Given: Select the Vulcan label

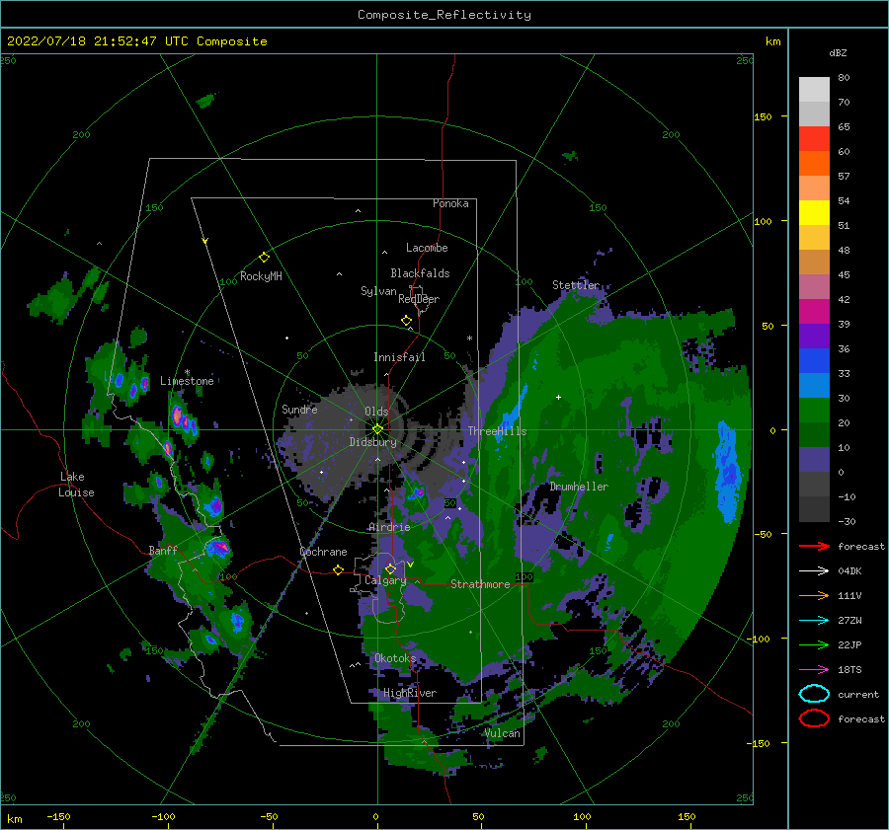Looking at the screenshot, I should pyautogui.click(x=503, y=733).
